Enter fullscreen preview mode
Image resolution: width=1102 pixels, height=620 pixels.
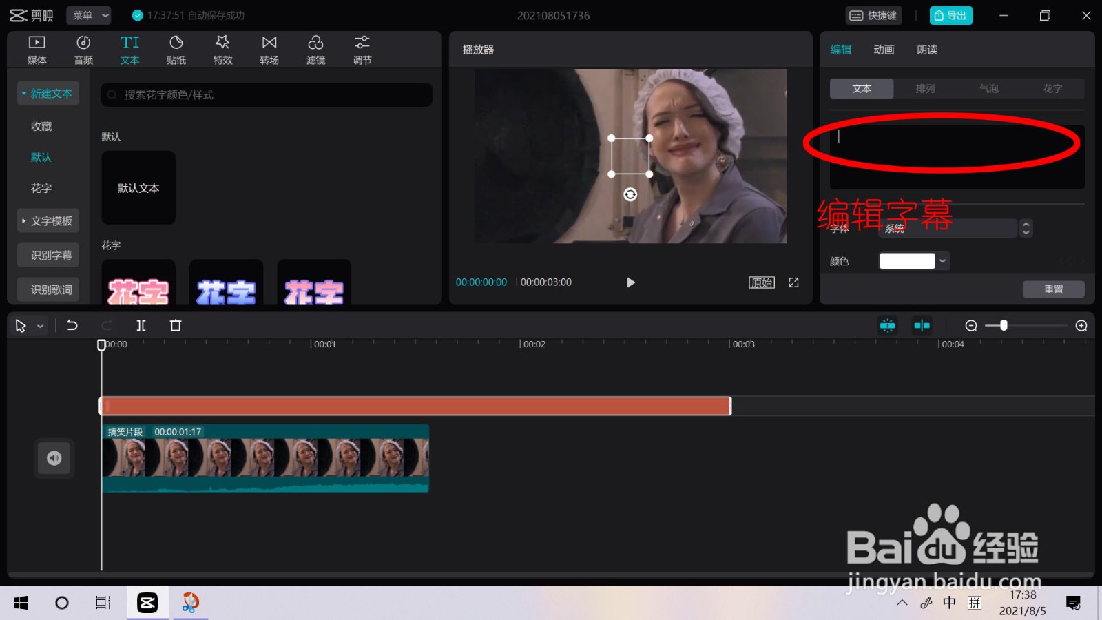(793, 282)
